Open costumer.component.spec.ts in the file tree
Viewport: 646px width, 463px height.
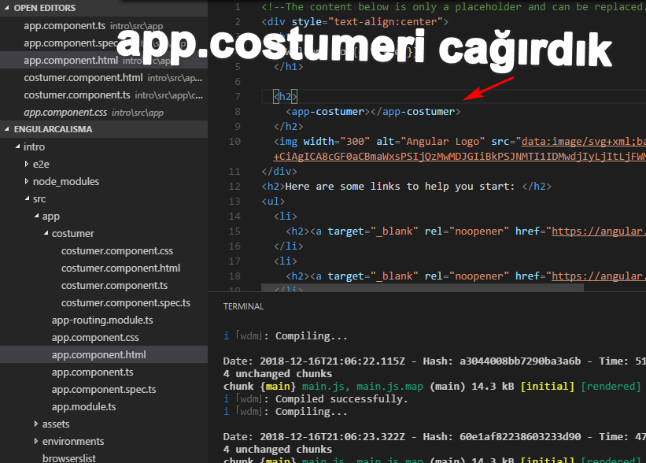pos(126,302)
